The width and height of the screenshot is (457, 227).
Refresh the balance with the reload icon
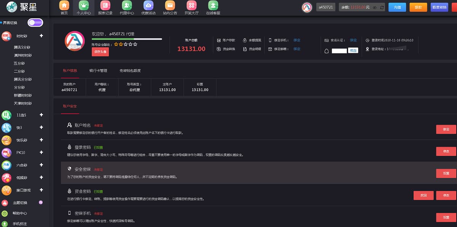[382, 7]
